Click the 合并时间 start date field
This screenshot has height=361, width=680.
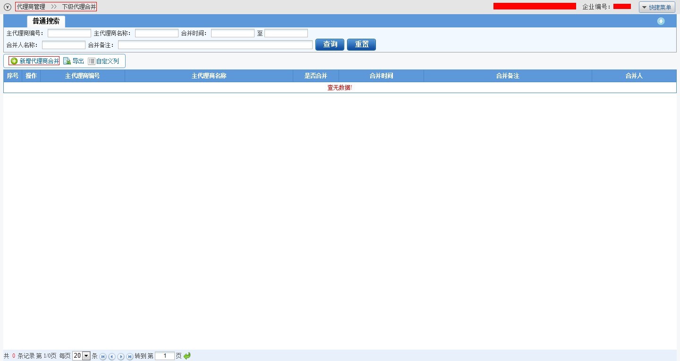point(232,33)
